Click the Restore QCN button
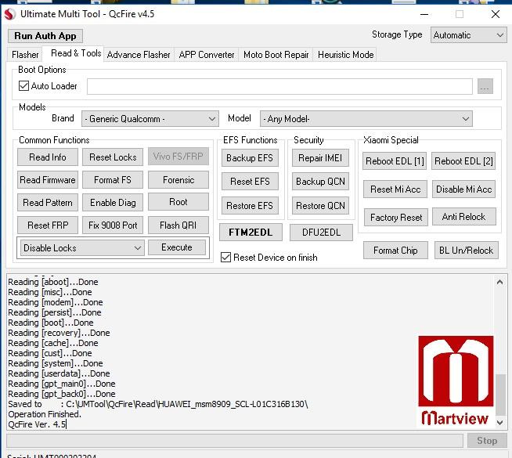This screenshot has height=458, width=512. point(320,206)
